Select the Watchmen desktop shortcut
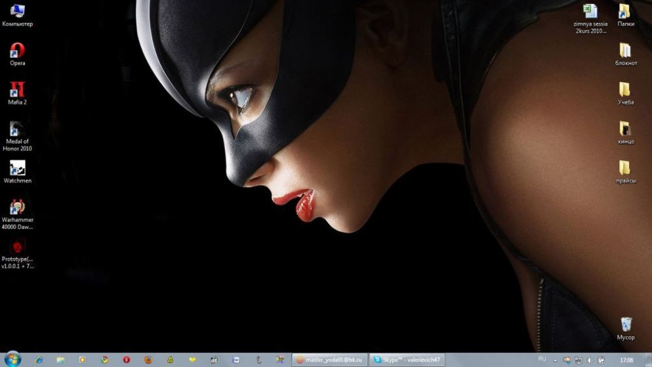Viewport: 652px width, 367px height. (18, 172)
